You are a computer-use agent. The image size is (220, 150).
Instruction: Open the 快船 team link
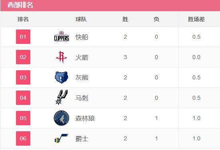(x=82, y=37)
